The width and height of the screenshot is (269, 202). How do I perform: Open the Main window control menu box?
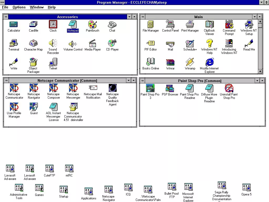pos(143,17)
